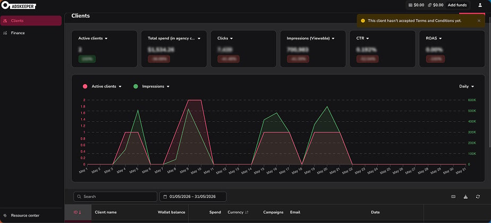Click the Clients sidebar icon

click(x=5, y=21)
